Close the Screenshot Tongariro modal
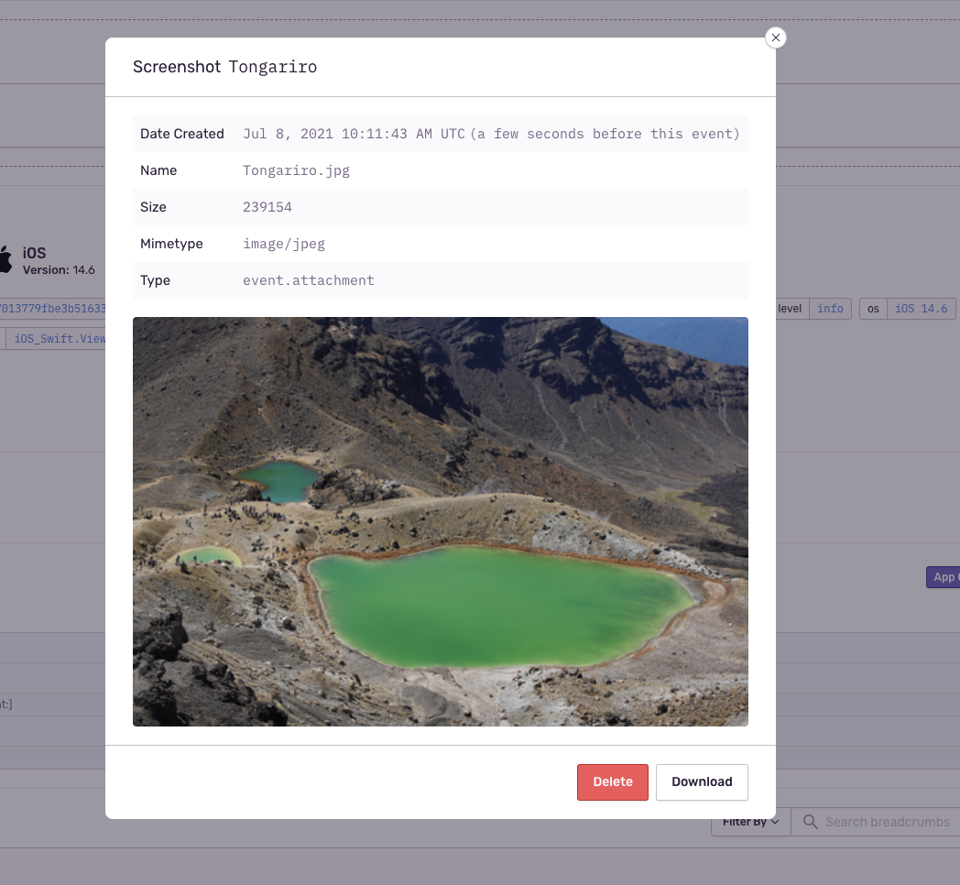 [775, 38]
